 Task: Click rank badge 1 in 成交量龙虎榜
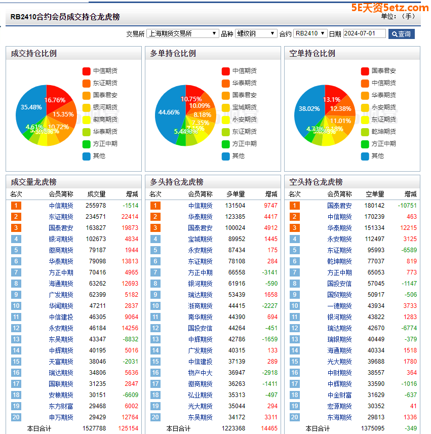point(16,206)
